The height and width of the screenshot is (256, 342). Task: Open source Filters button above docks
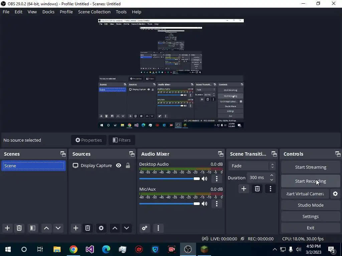coord(122,140)
